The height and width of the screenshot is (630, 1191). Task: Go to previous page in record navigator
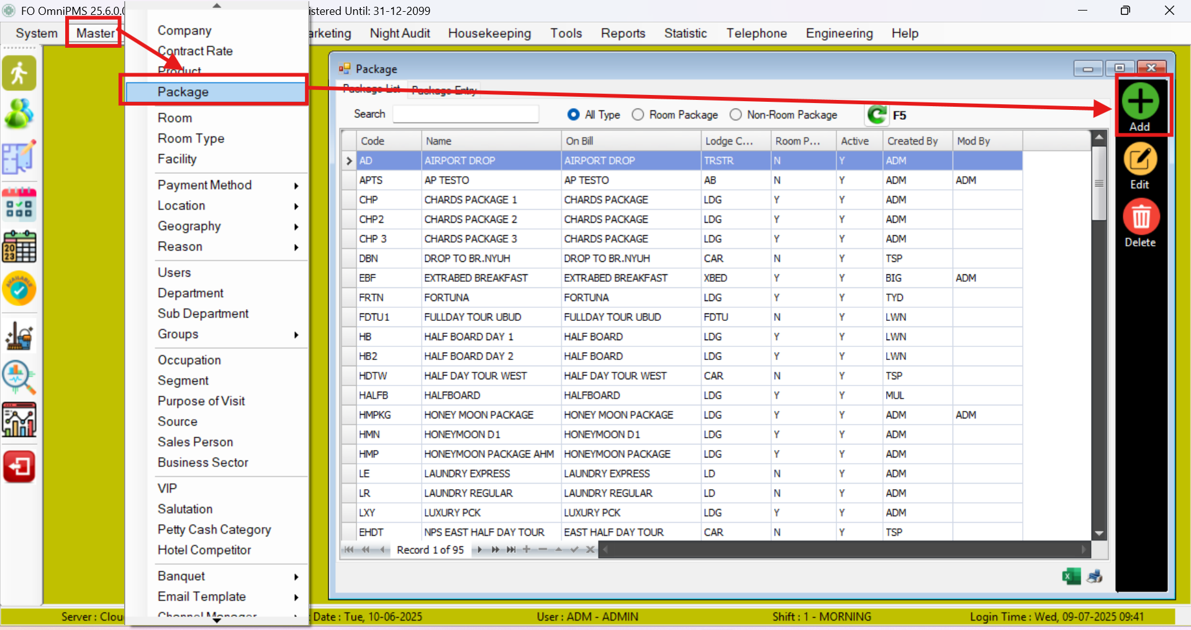pyautogui.click(x=366, y=550)
